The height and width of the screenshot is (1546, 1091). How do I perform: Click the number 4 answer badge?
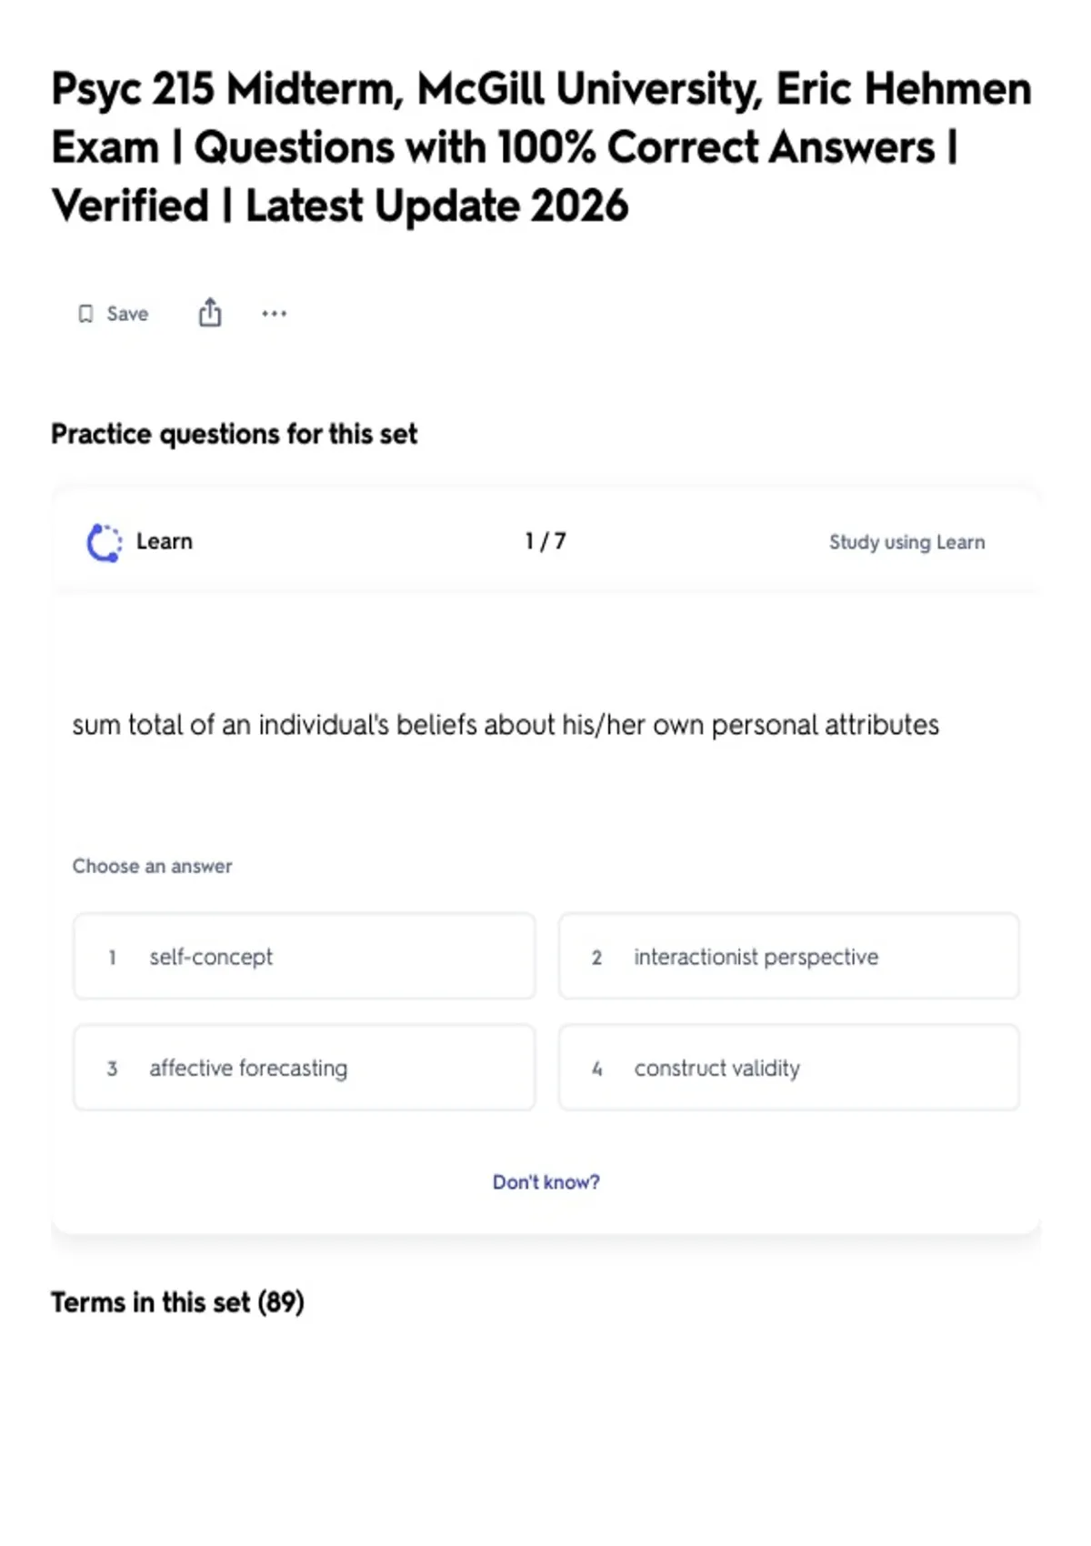point(596,1068)
